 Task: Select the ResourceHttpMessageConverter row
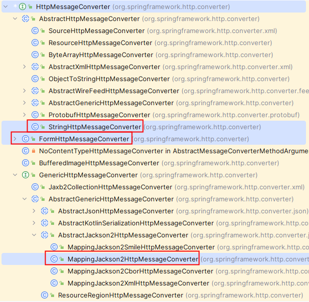pos(154,43)
